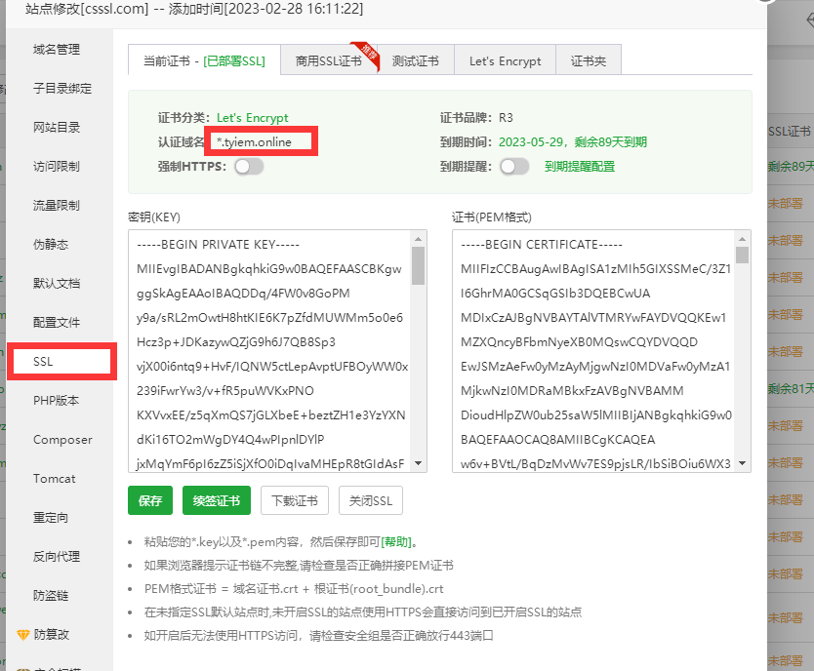Image resolution: width=814 pixels, height=671 pixels.
Task: Open the 到期提醒配置 link
Action: click(580, 167)
